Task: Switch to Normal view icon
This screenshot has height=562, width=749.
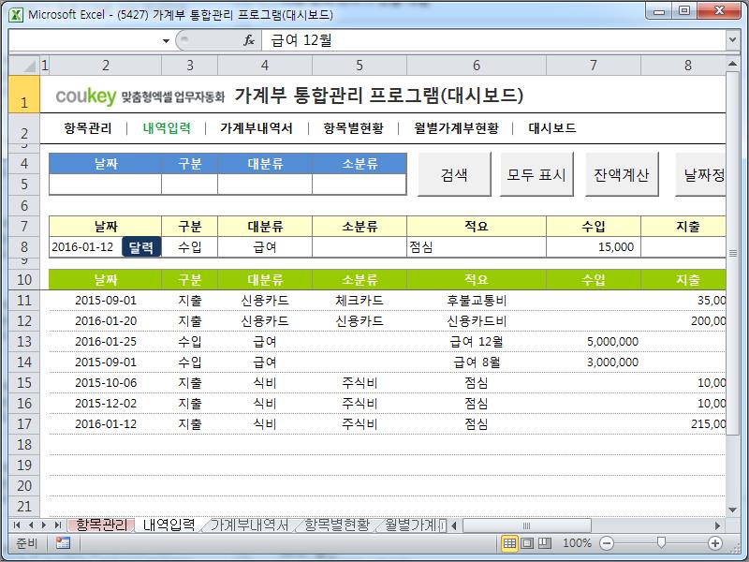Action: 509,543
